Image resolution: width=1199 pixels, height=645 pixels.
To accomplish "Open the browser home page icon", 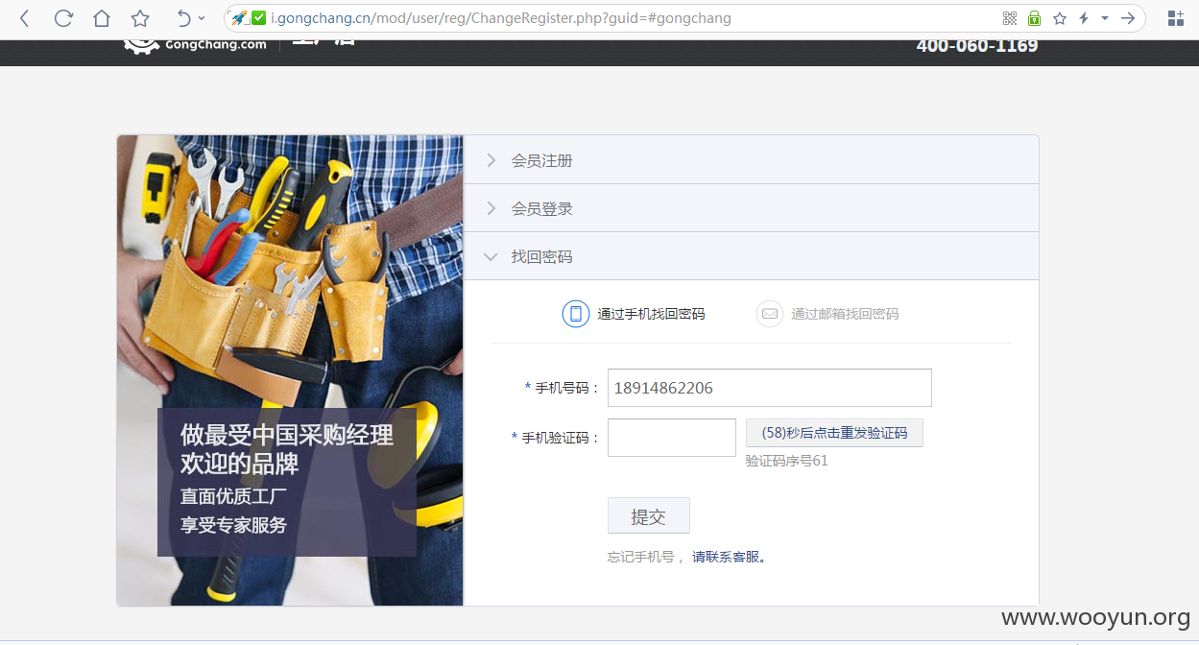I will (x=102, y=18).
